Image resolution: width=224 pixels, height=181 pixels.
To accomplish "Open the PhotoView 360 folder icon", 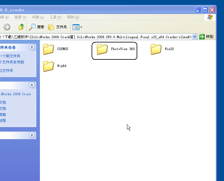I will (x=102, y=49).
